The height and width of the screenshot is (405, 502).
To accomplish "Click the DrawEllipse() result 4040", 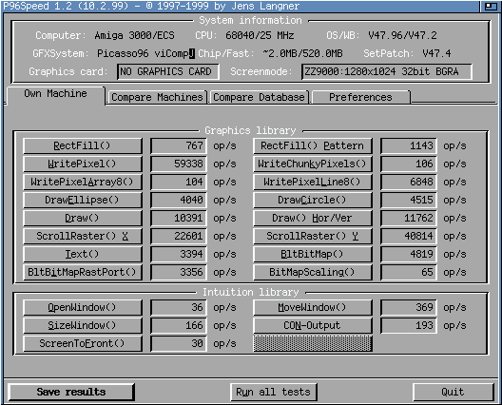I will [x=179, y=200].
